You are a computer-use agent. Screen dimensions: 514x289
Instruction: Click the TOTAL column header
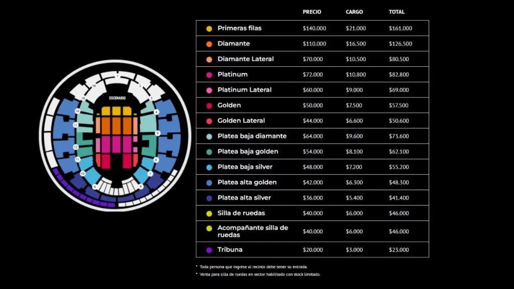pos(397,12)
